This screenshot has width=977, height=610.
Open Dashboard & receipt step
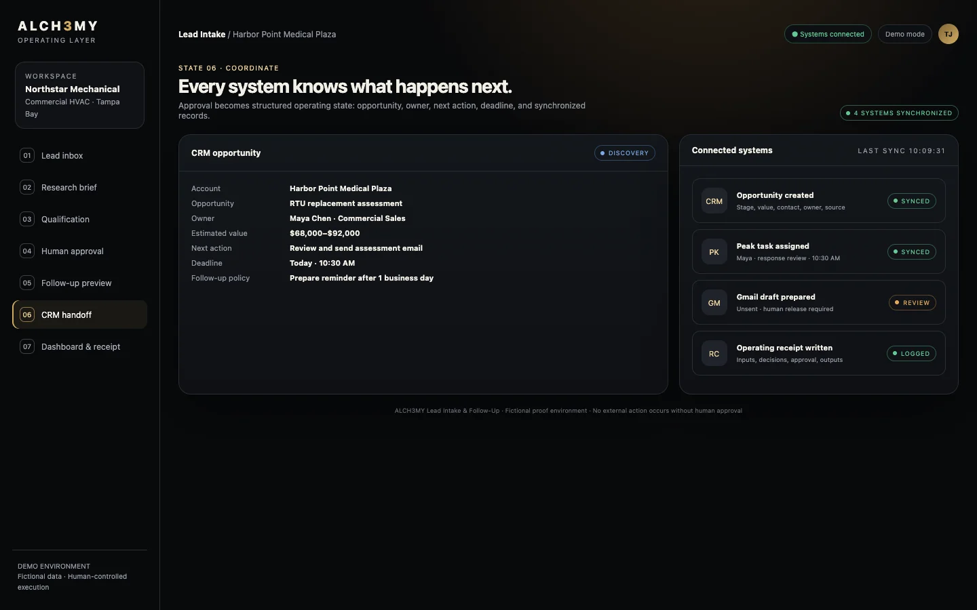pos(80,346)
